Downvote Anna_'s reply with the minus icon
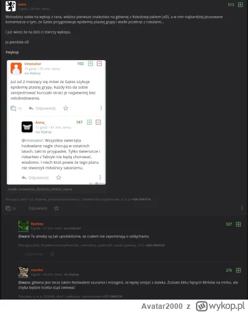Image resolution: width=248 pixels, height=312 pixels. click(x=98, y=122)
